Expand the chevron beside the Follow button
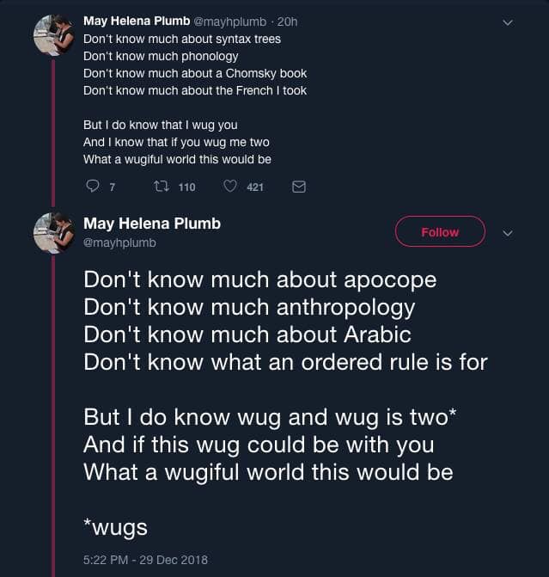The width and height of the screenshot is (549, 577). [507, 232]
